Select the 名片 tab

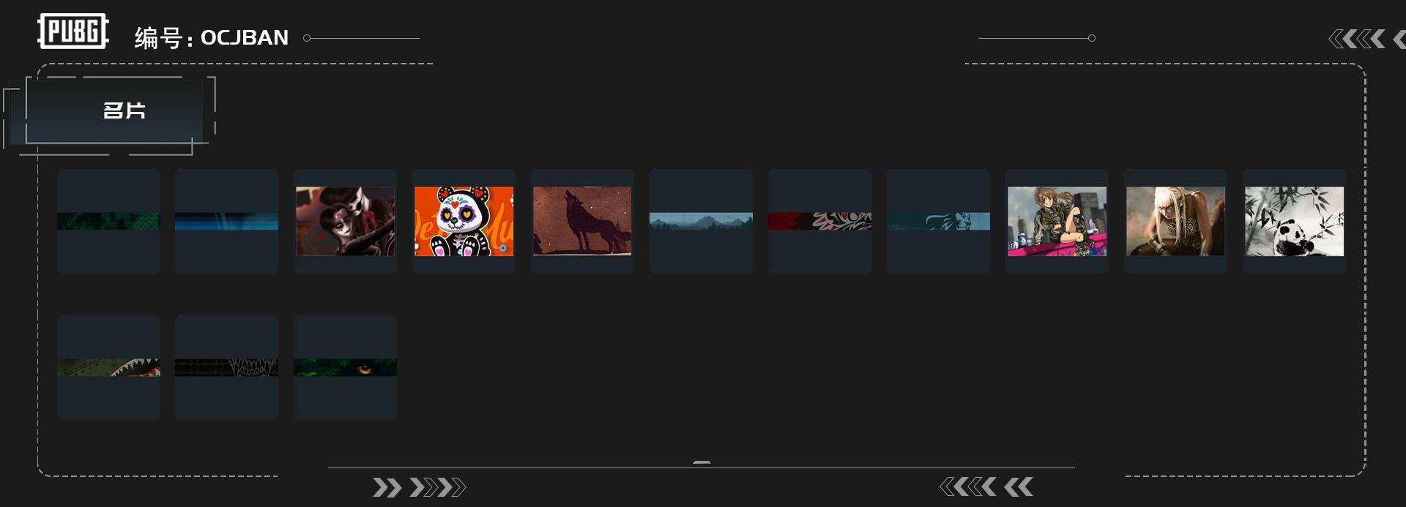point(114,111)
